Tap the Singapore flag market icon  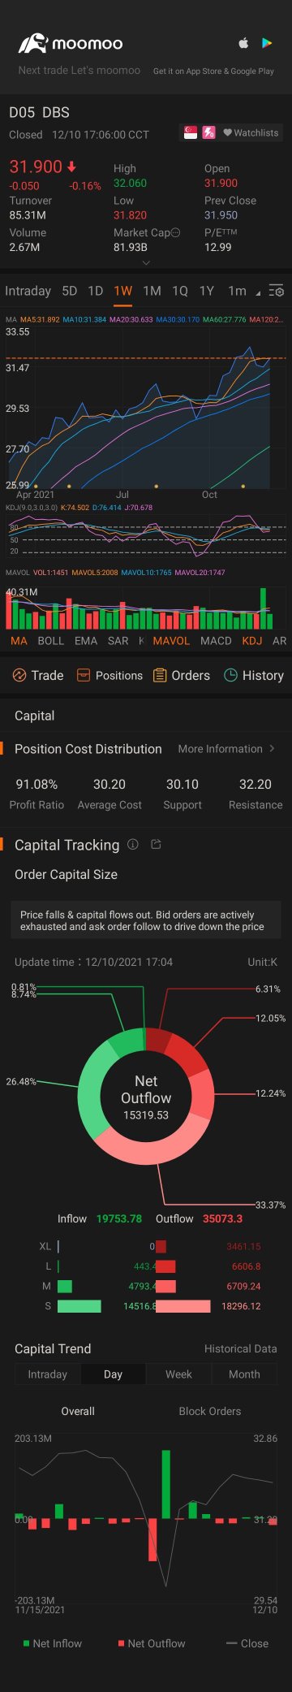[x=191, y=132]
